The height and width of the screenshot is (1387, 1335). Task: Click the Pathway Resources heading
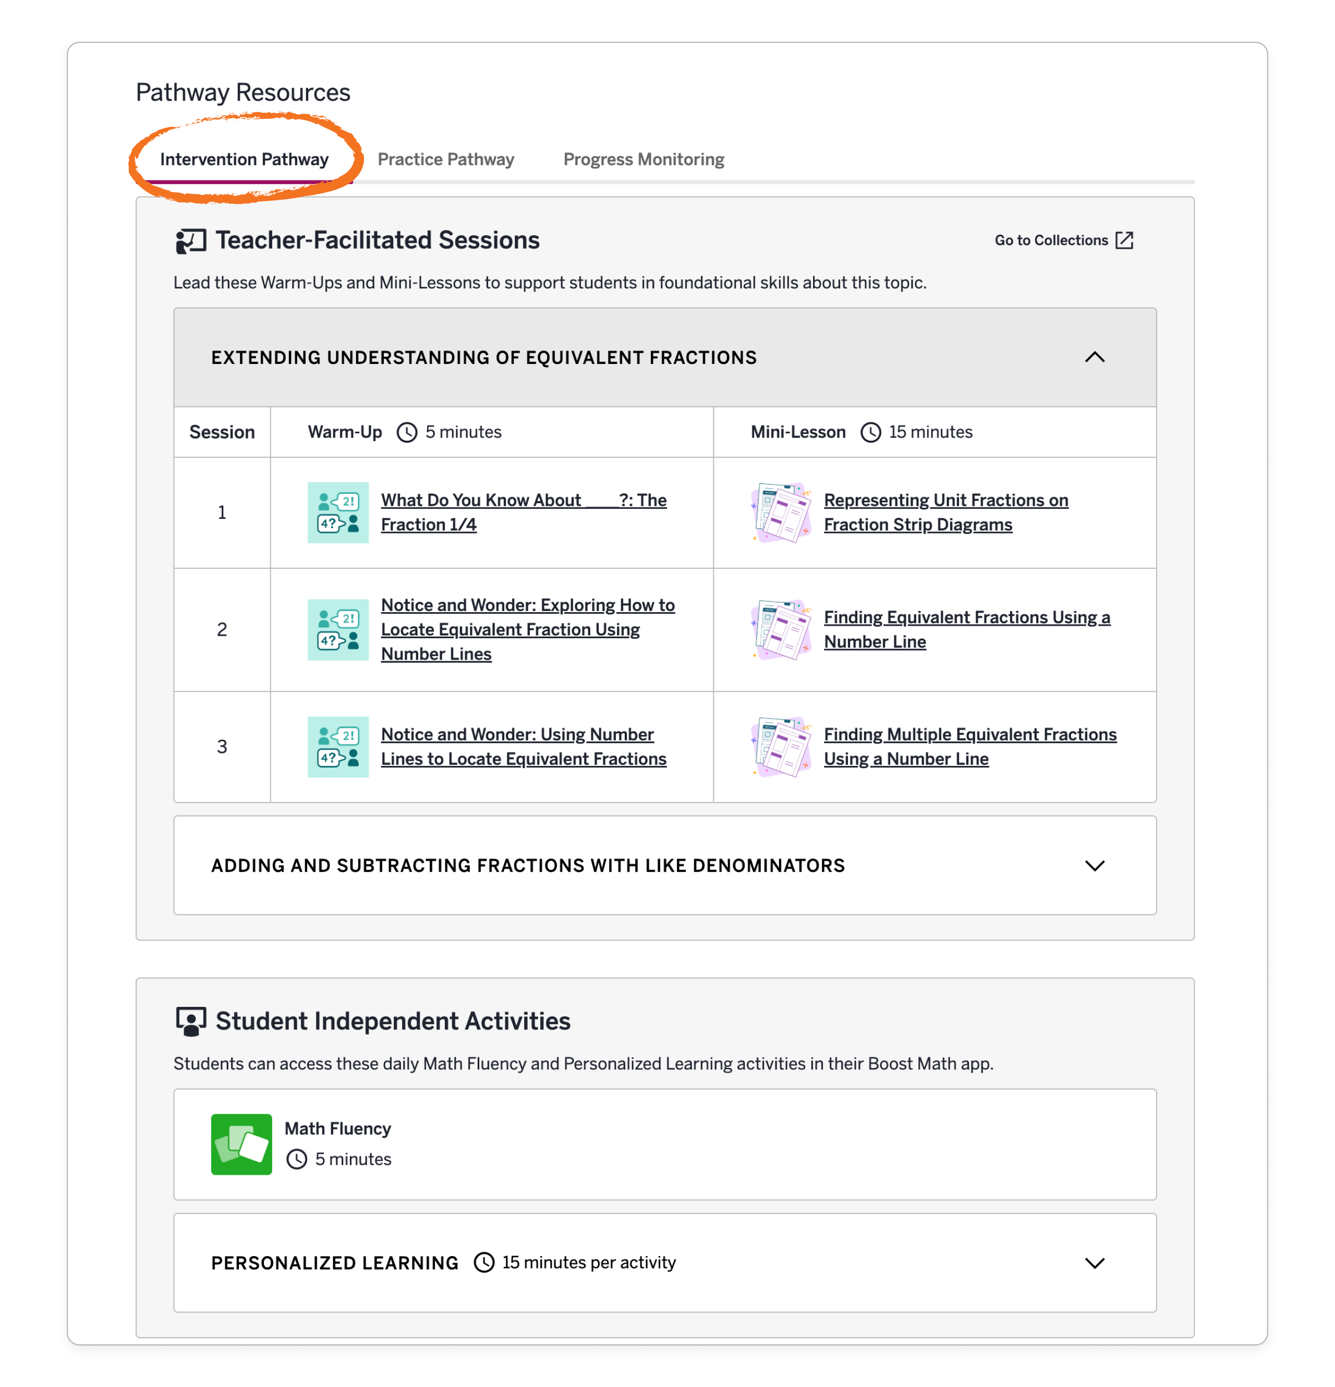tap(243, 93)
